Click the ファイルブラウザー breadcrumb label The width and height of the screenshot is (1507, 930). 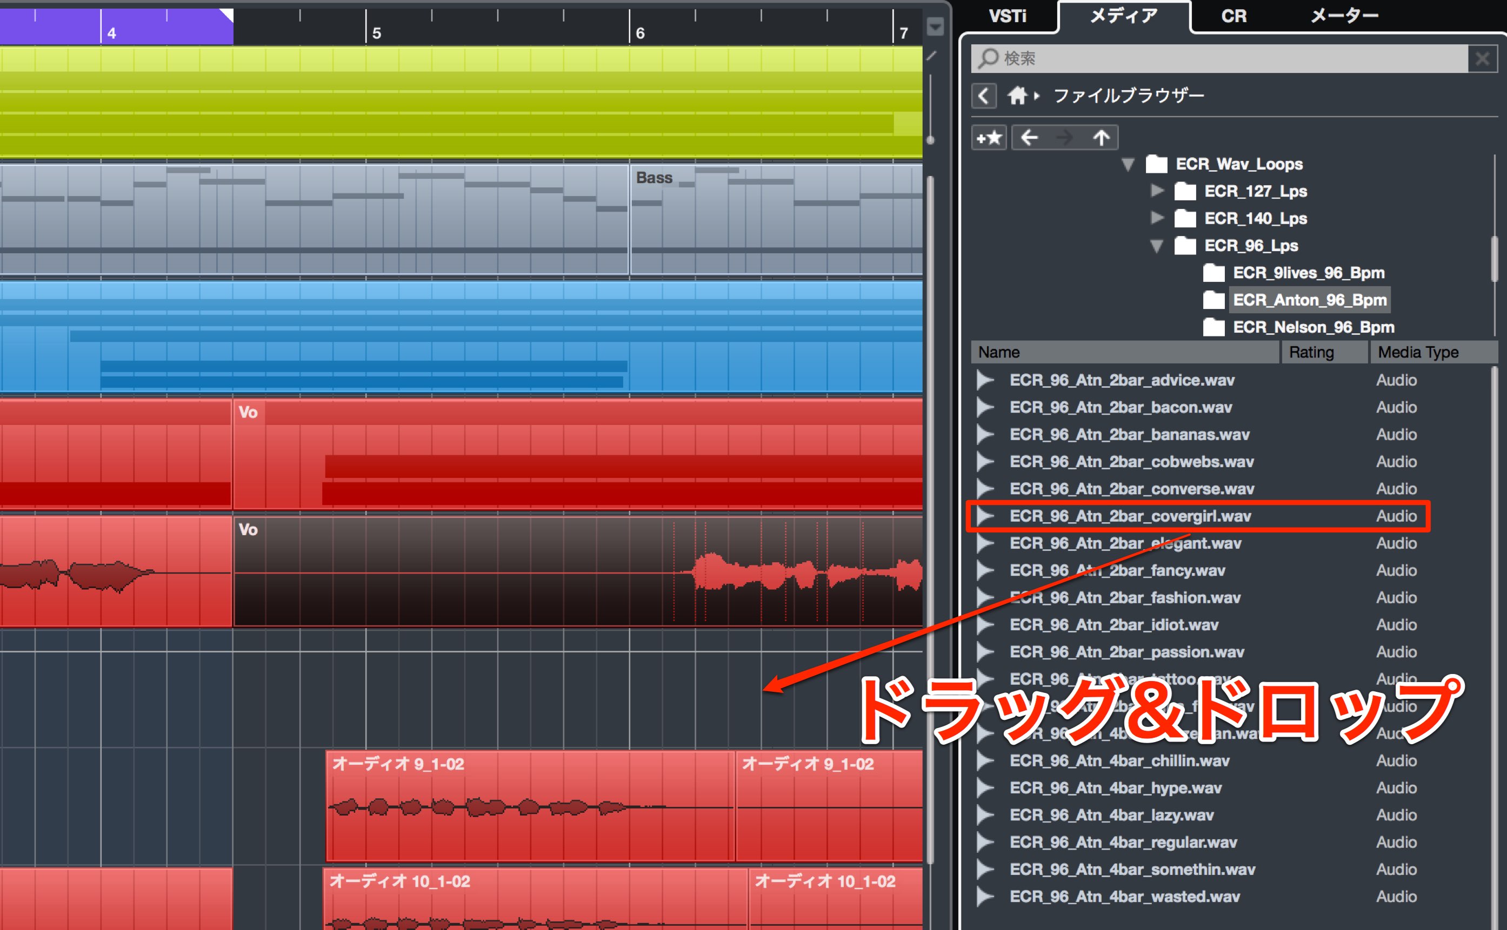(x=1129, y=96)
